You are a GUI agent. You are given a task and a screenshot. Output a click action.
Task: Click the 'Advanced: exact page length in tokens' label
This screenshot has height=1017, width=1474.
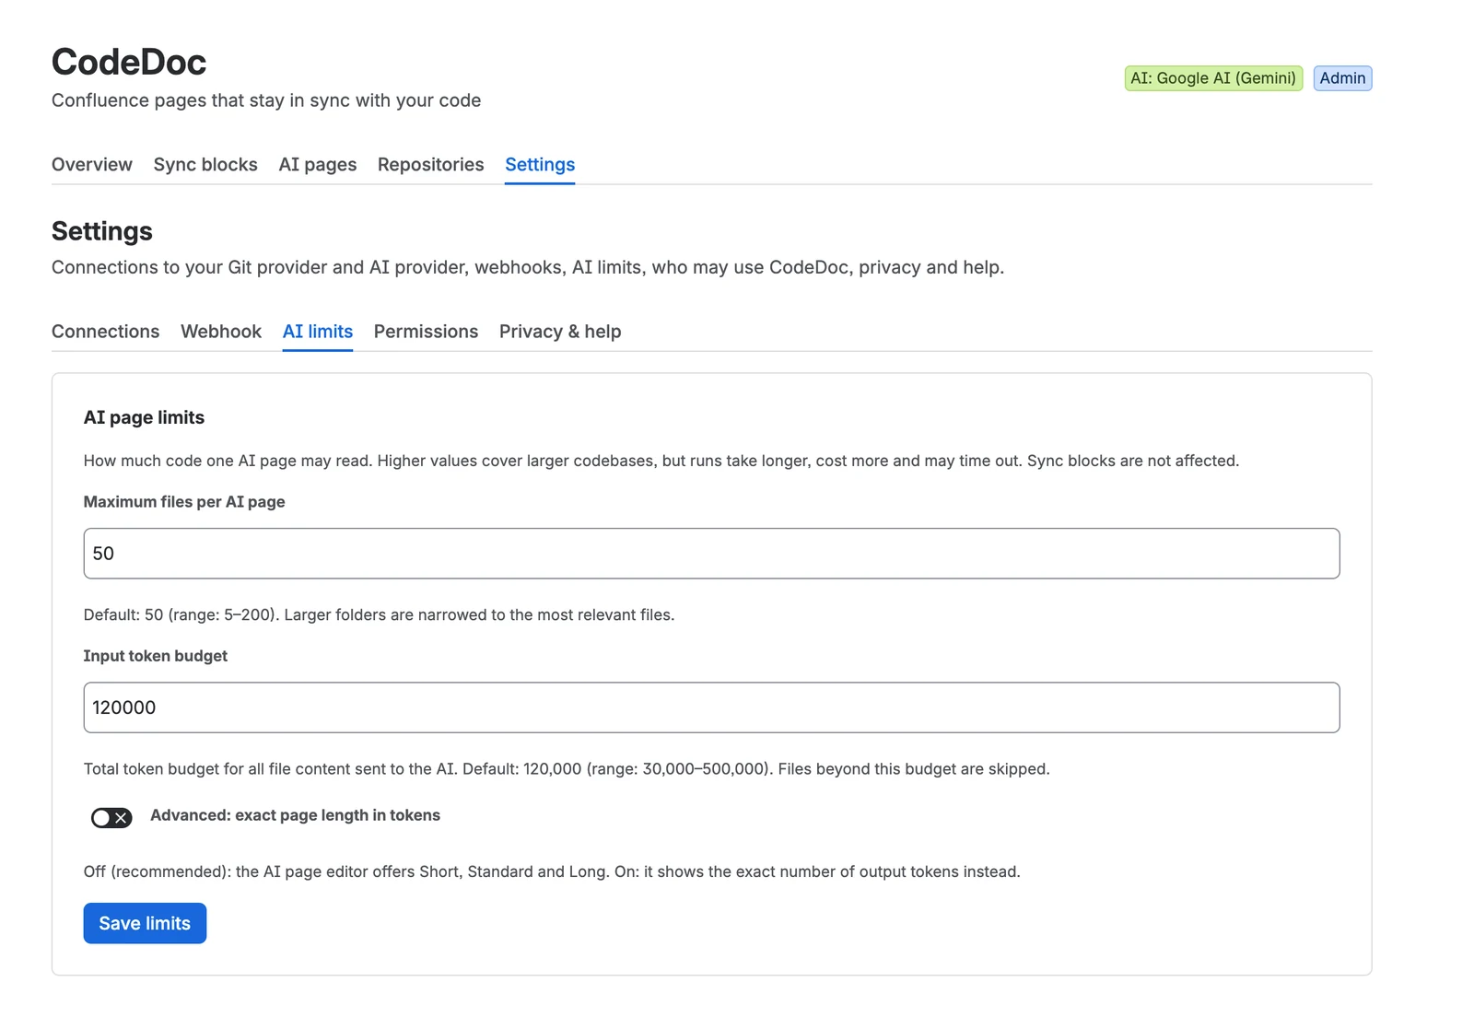click(x=295, y=815)
